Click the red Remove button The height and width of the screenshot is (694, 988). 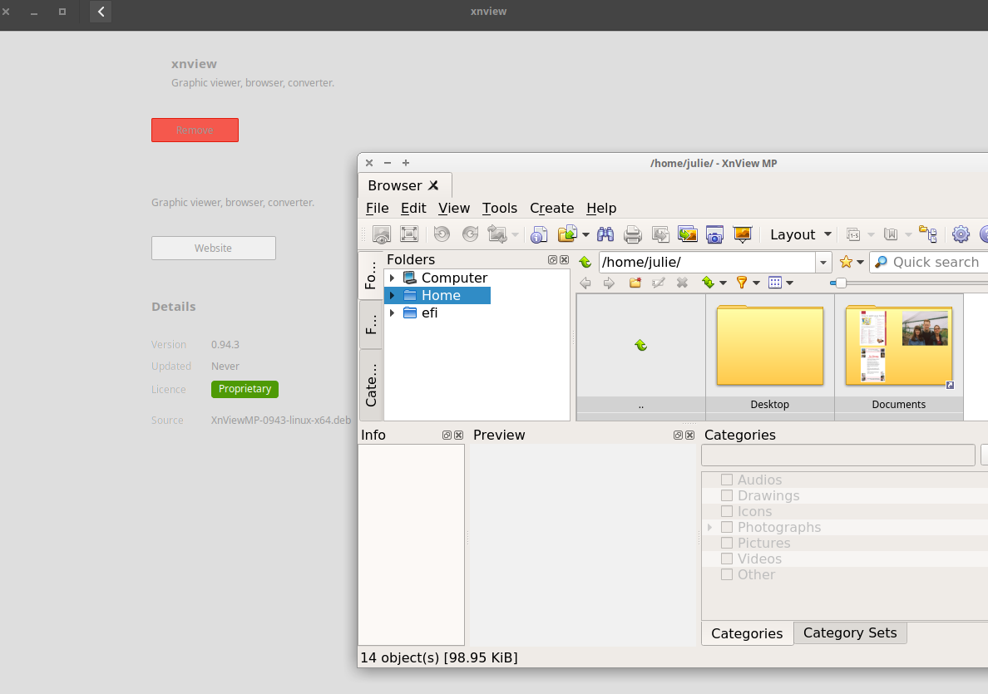point(195,130)
